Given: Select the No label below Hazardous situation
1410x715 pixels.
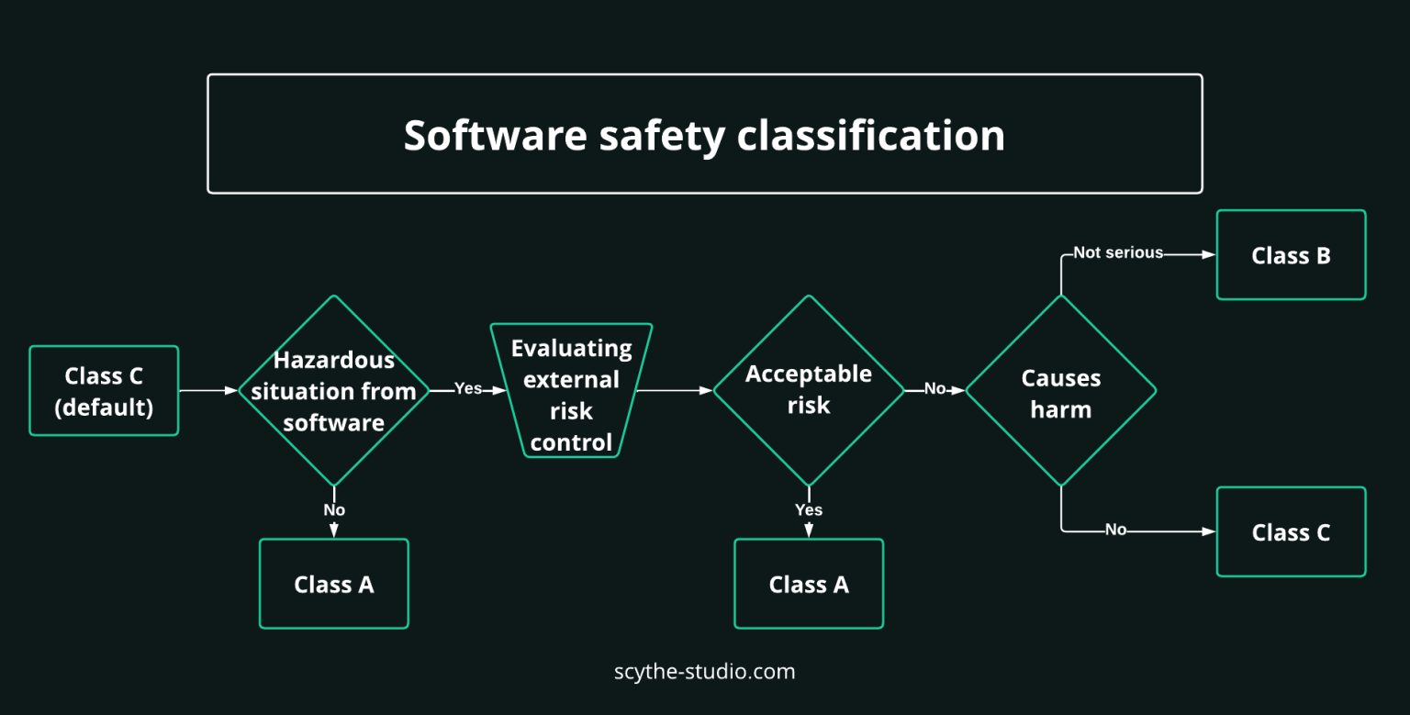Looking at the screenshot, I should pos(334,509).
